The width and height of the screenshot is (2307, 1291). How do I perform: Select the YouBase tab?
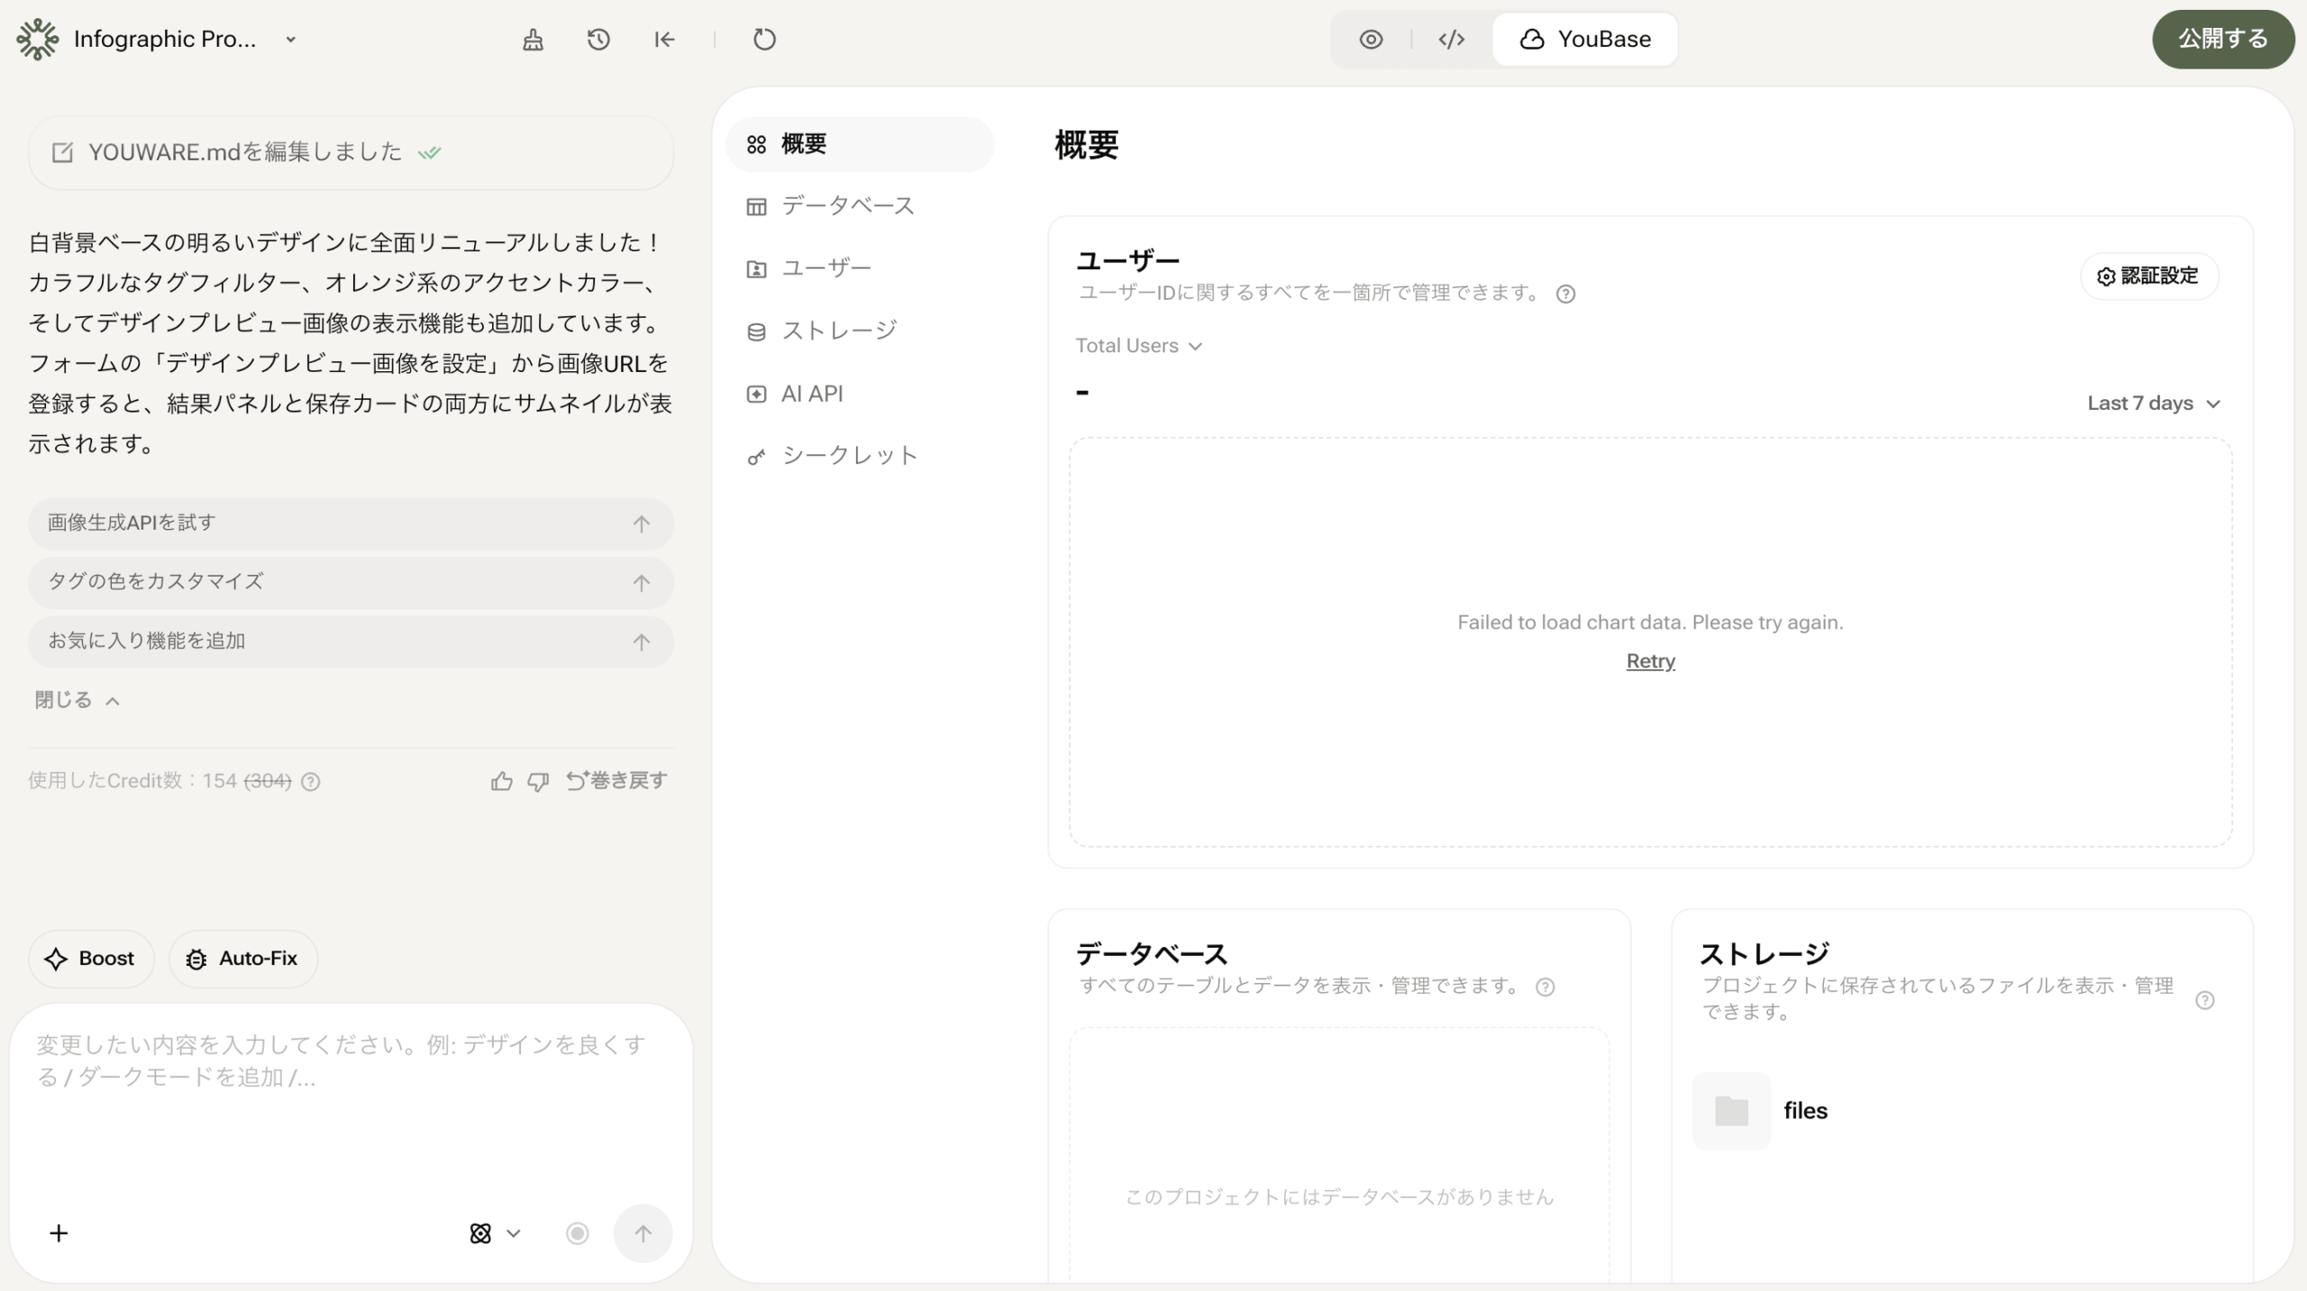pyautogui.click(x=1585, y=40)
